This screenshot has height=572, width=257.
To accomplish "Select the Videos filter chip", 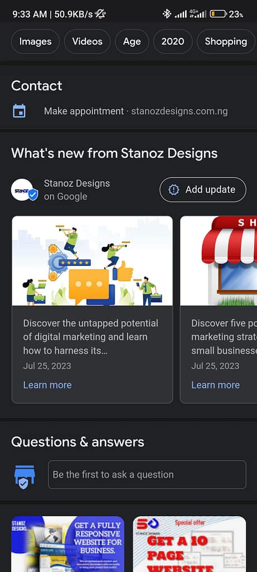I will (88, 41).
